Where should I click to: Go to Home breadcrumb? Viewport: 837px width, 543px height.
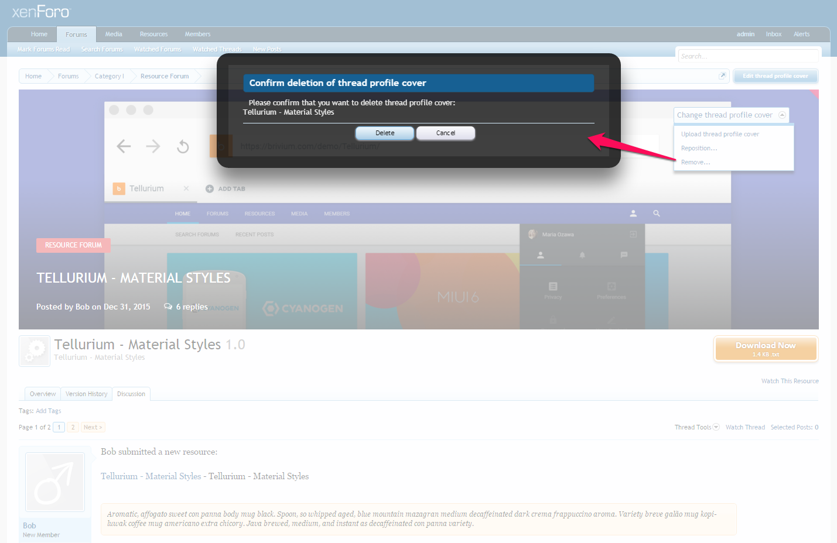33,76
